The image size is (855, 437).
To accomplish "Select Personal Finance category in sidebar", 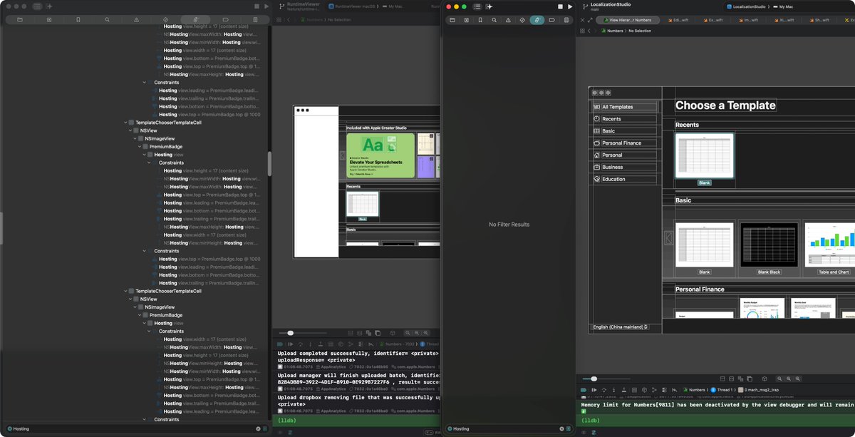I will pos(624,143).
